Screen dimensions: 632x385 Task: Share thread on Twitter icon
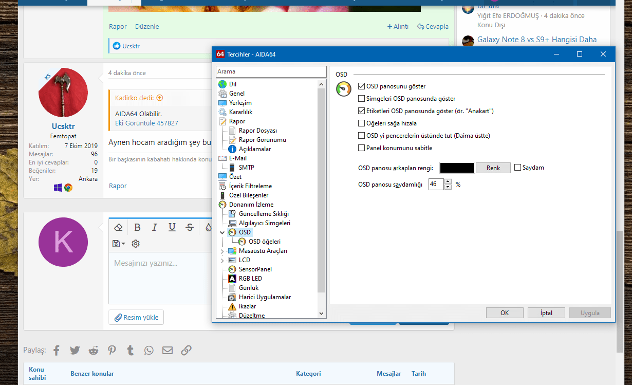pyautogui.click(x=75, y=351)
